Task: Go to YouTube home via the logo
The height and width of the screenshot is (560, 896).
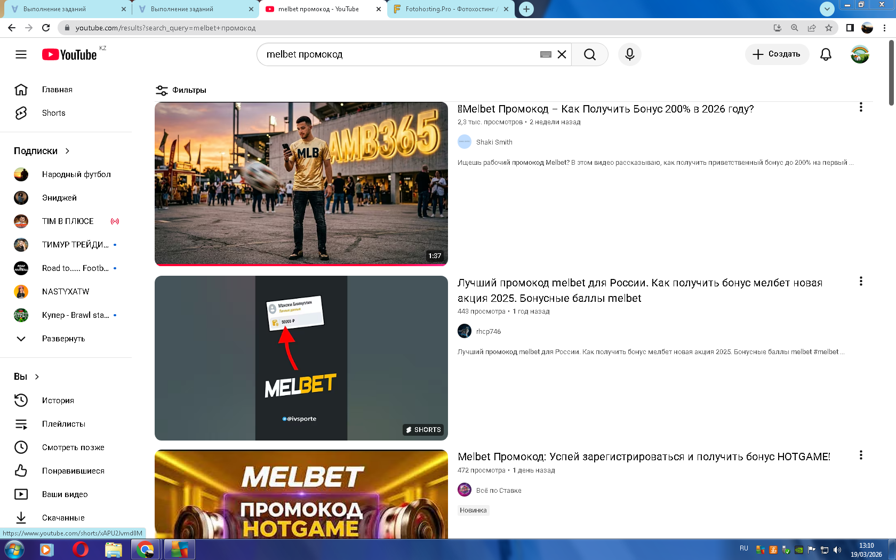Action: [x=69, y=54]
